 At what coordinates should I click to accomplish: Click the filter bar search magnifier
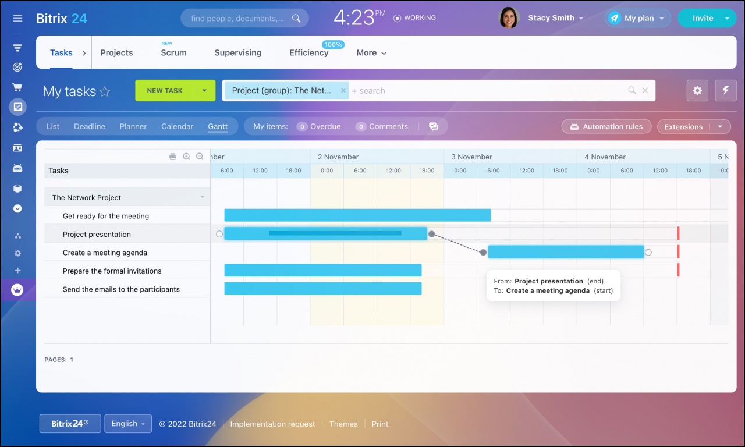(x=632, y=91)
